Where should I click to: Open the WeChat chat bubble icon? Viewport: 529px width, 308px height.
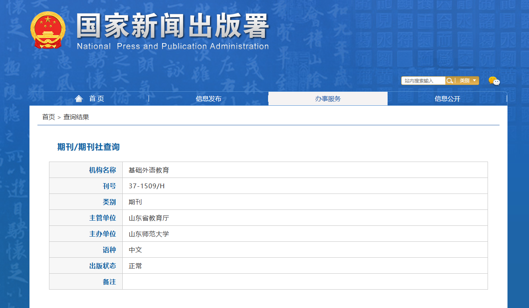(494, 81)
